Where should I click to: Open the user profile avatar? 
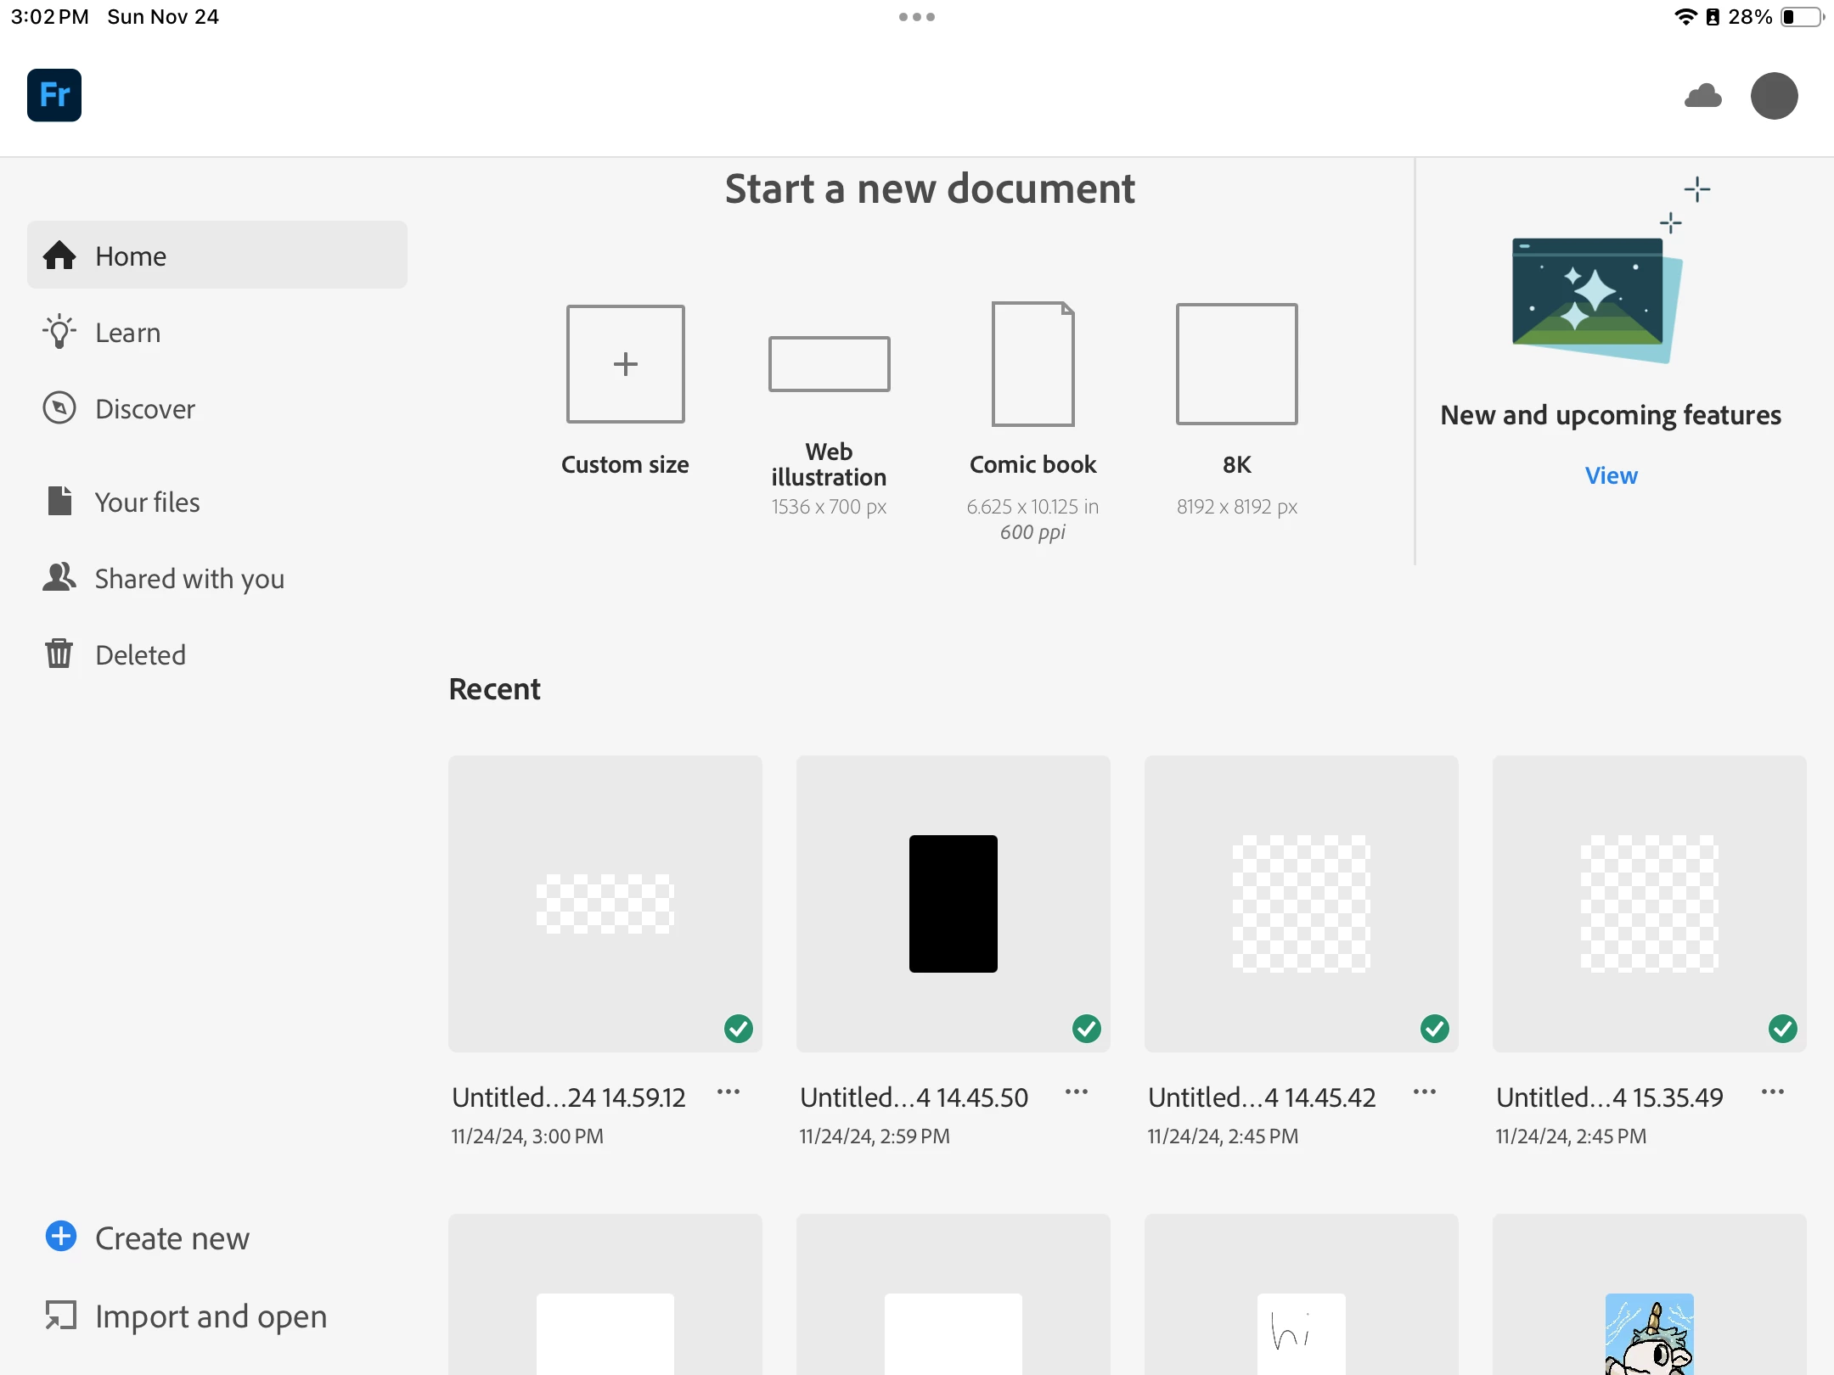1774,96
